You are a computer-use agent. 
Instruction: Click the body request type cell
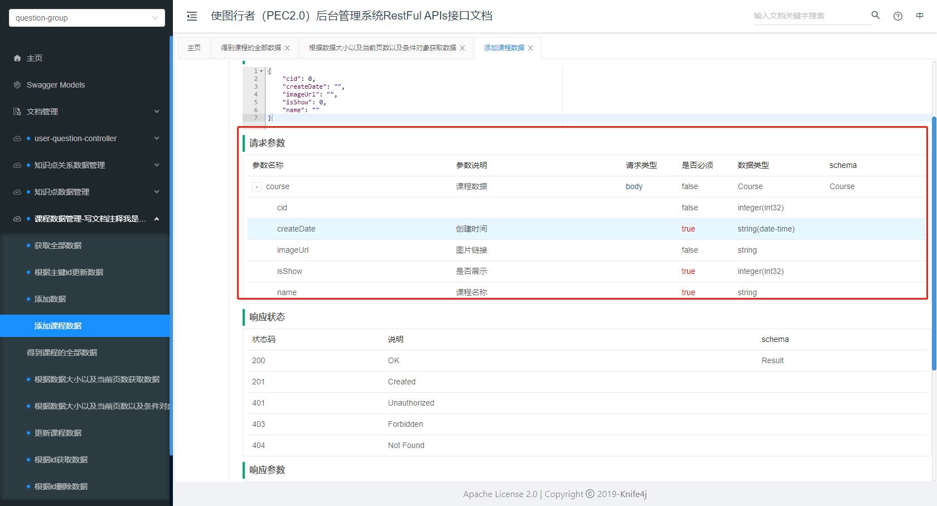pos(634,186)
